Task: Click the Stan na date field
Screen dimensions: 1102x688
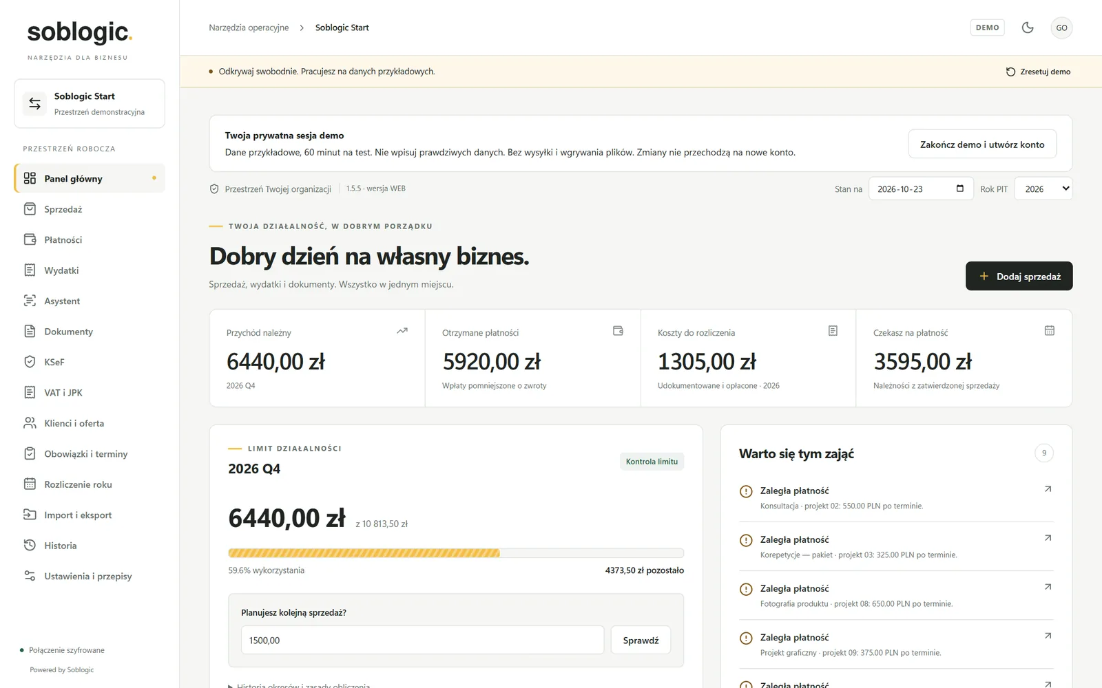Action: tap(921, 189)
